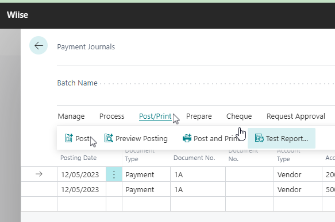The image size is (335, 222).
Task: Click the Test Report icon
Action: click(x=259, y=138)
